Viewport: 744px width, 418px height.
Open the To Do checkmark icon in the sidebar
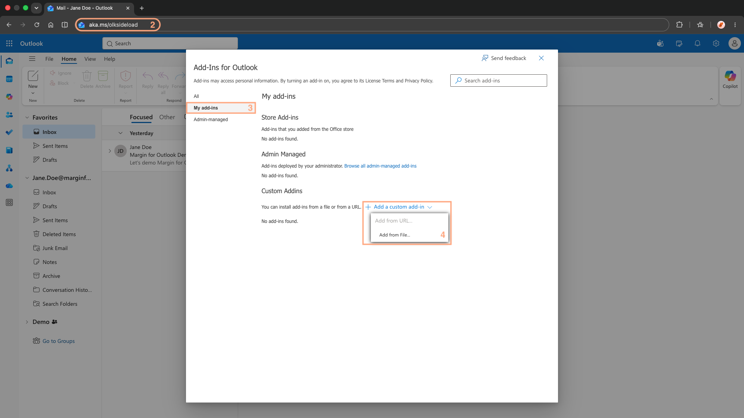coord(9,132)
